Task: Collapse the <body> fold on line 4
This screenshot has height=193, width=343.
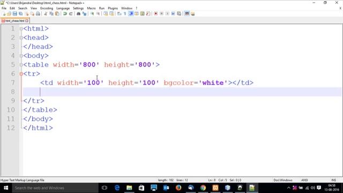Action: (x=21, y=56)
